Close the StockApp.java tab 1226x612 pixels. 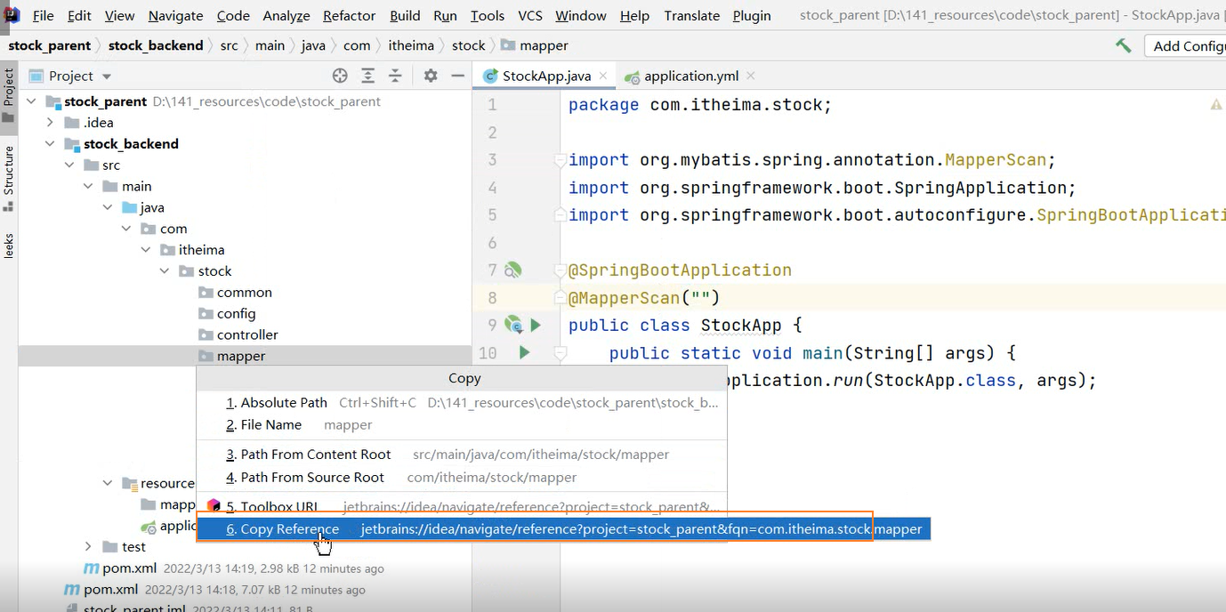(603, 76)
